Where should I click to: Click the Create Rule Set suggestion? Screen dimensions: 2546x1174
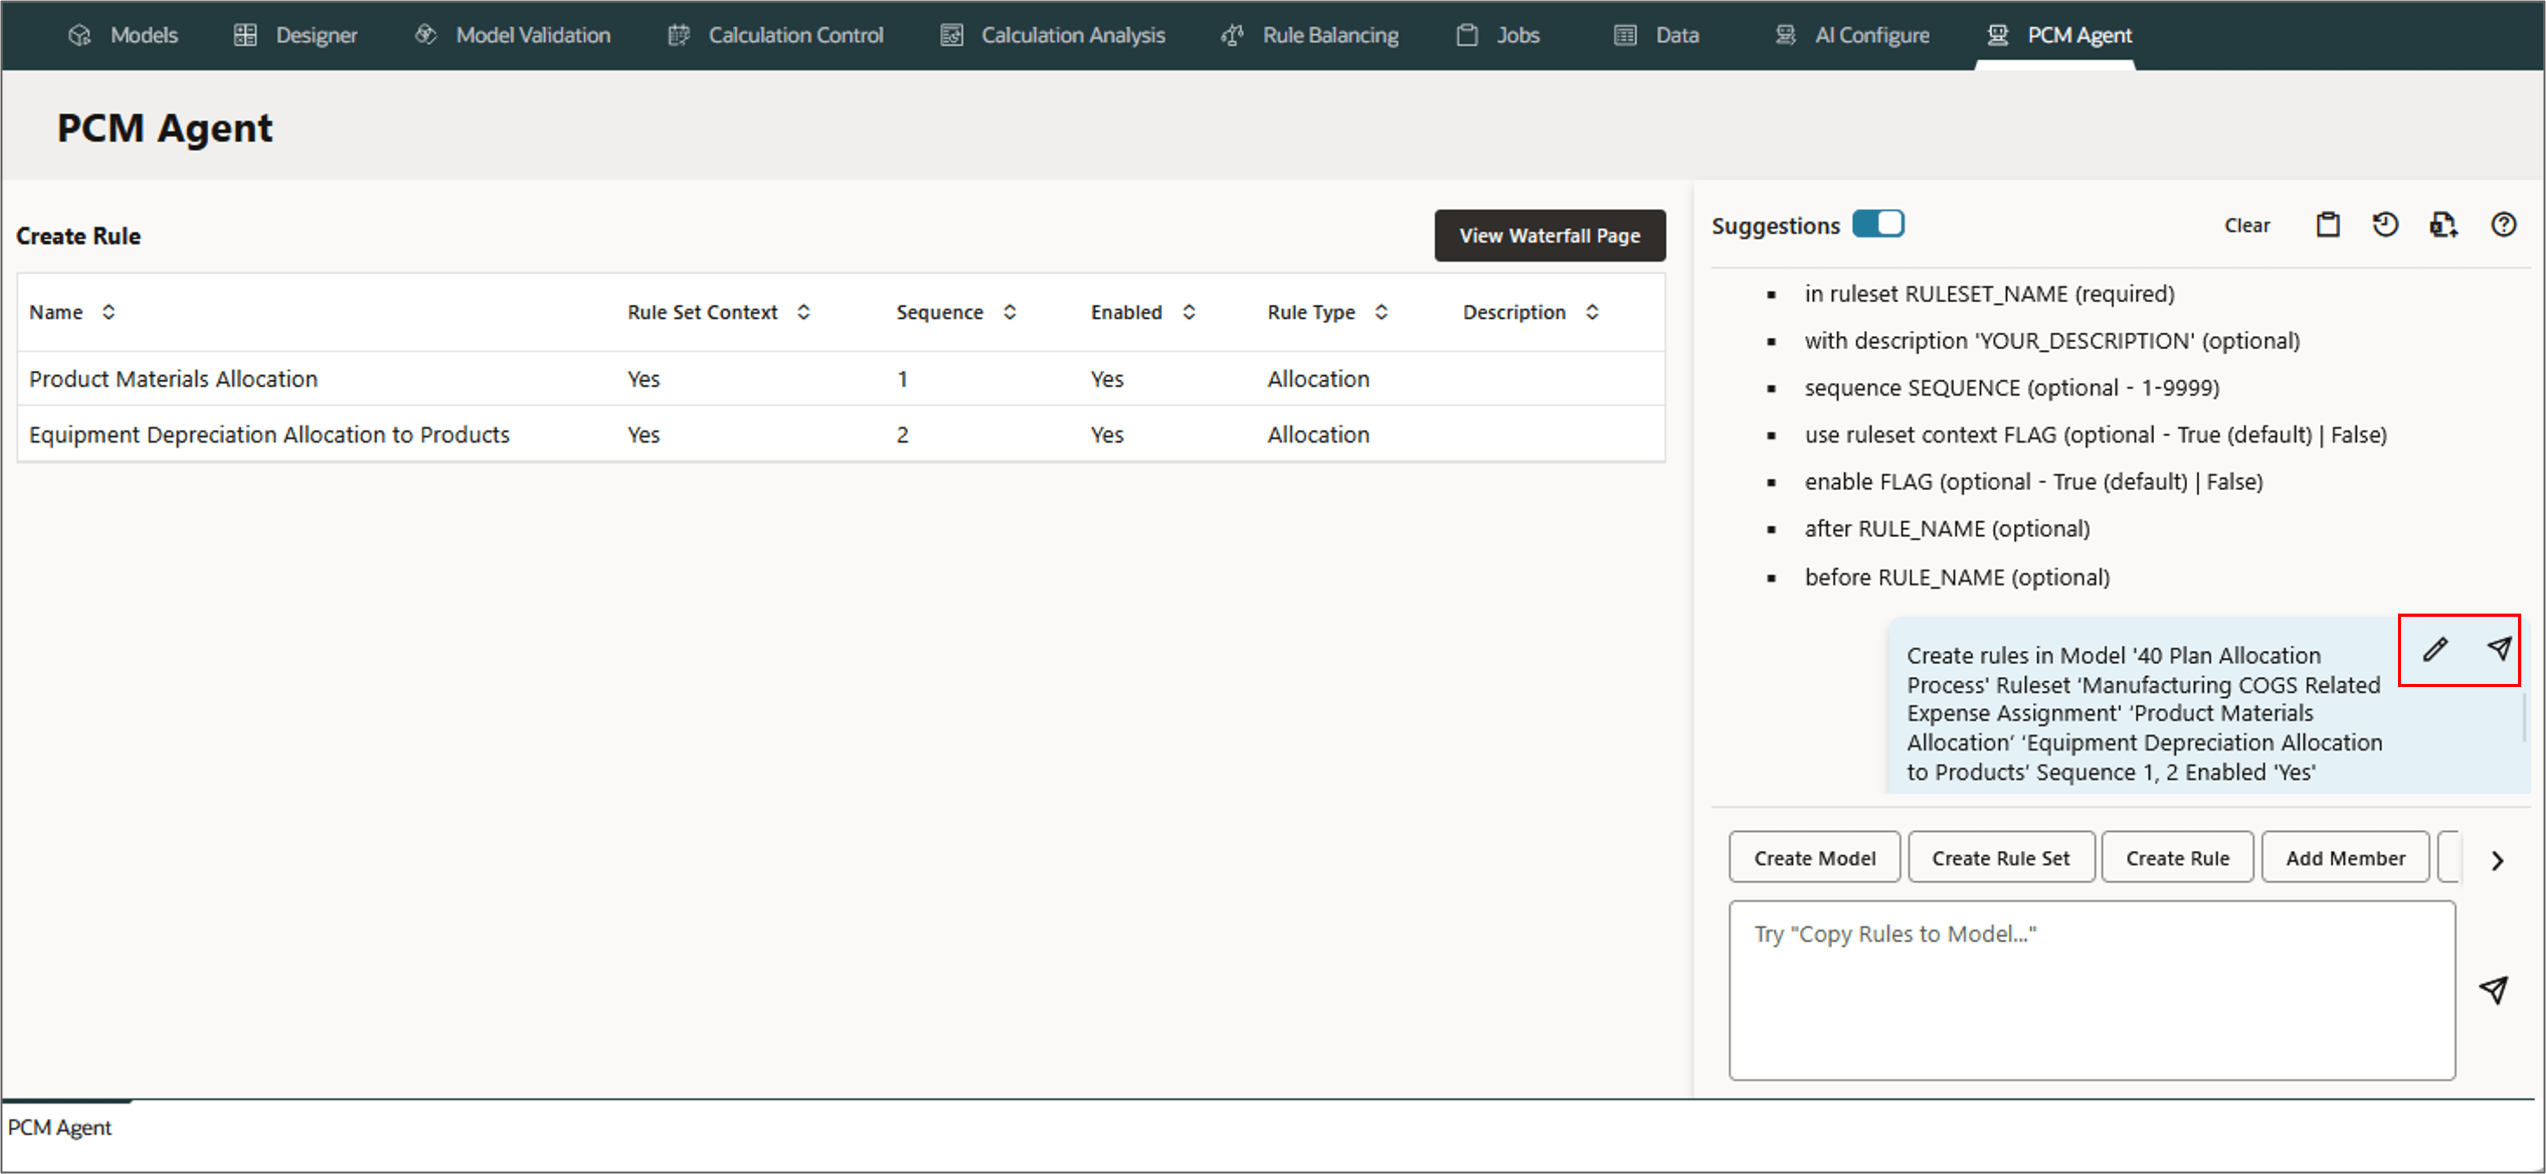[1999, 858]
